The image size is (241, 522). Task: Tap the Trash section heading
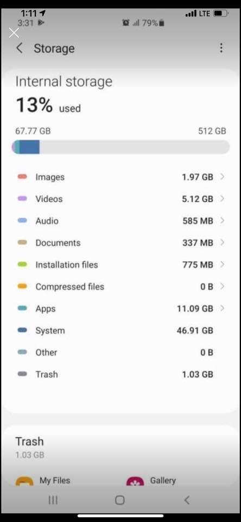pos(30,441)
